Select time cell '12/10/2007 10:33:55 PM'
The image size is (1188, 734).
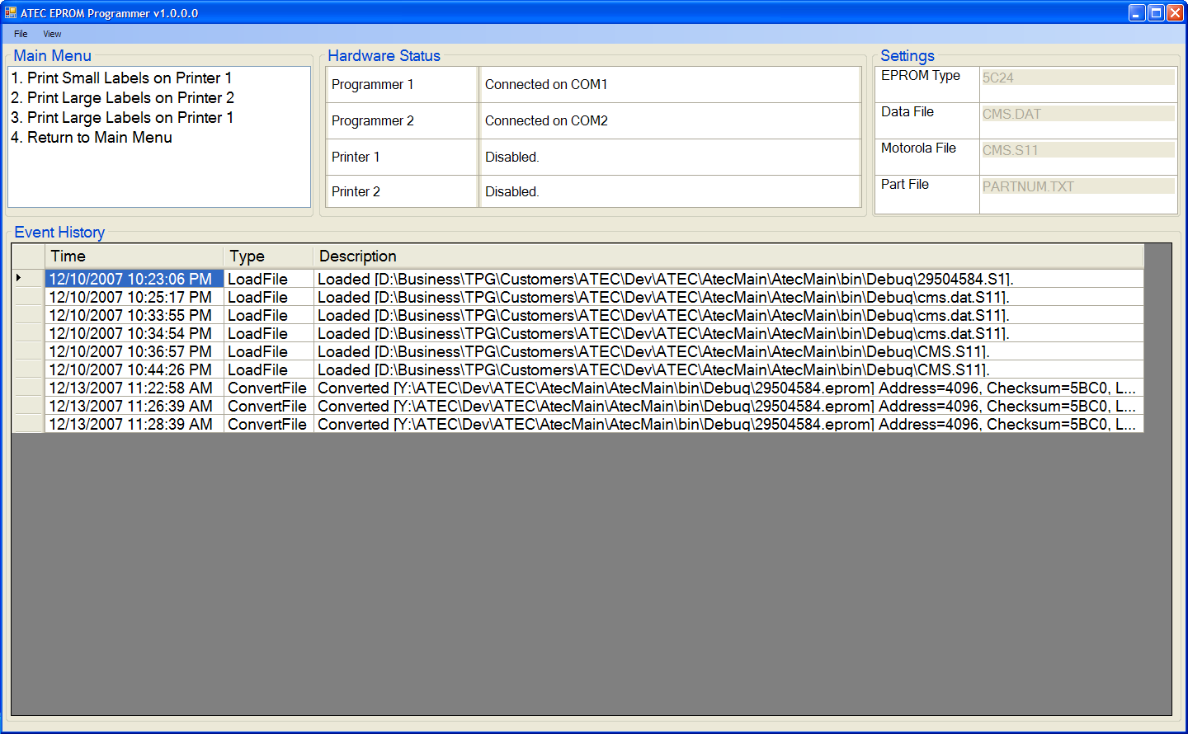134,315
